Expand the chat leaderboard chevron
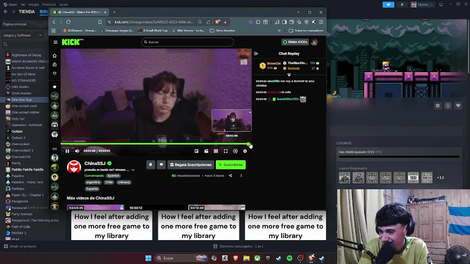The height and width of the screenshot is (264, 470). click(x=289, y=75)
